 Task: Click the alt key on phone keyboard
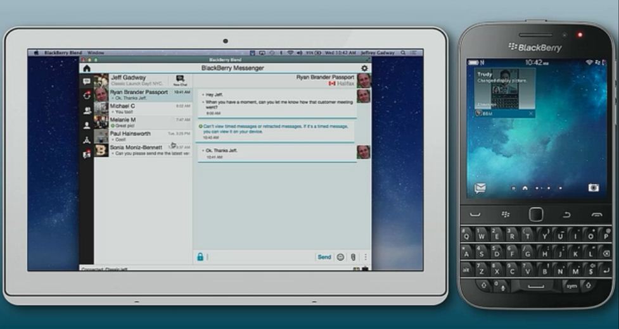(x=466, y=270)
